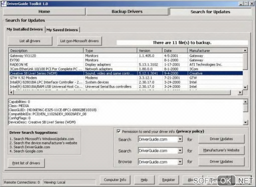Sort by Manufacturer column header
Image resolution: width=256 pixels, height=187 pixels.
click(x=215, y=51)
